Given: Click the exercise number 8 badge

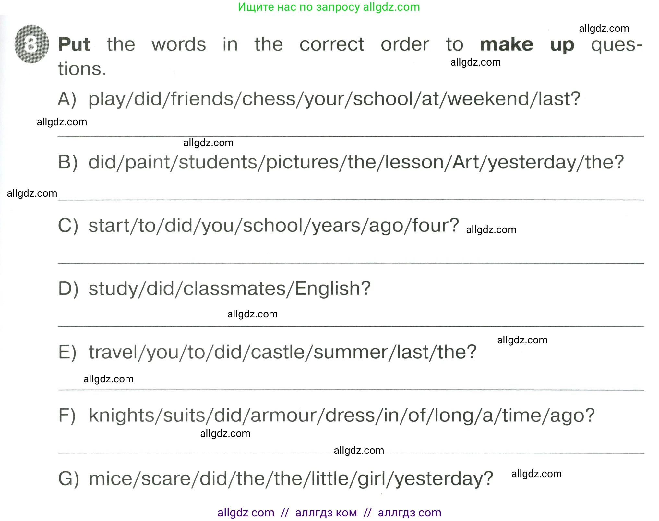Looking at the screenshot, I should coord(31,44).
